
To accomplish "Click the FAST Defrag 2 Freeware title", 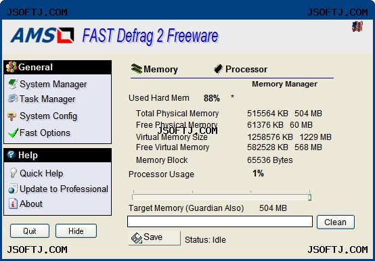I will (150, 36).
